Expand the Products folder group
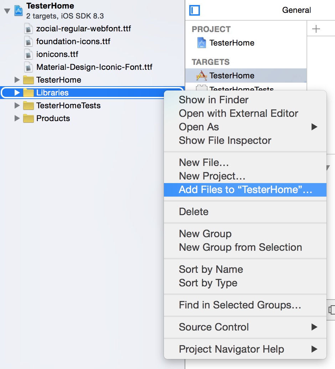This screenshot has height=369, width=335. tap(17, 118)
